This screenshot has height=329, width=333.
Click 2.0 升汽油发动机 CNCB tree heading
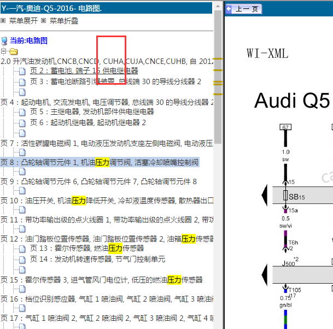(107, 61)
